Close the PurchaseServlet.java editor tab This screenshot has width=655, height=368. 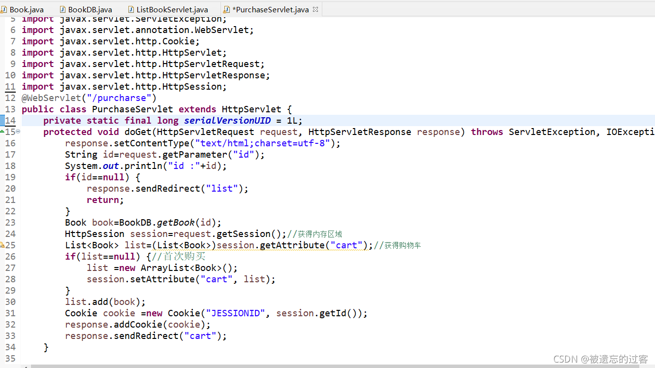coord(315,9)
